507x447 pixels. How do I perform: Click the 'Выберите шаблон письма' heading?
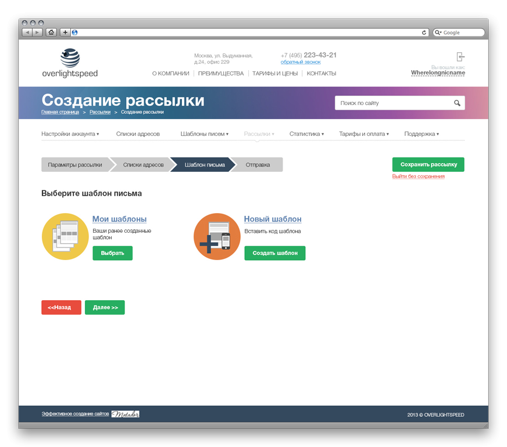coord(91,193)
